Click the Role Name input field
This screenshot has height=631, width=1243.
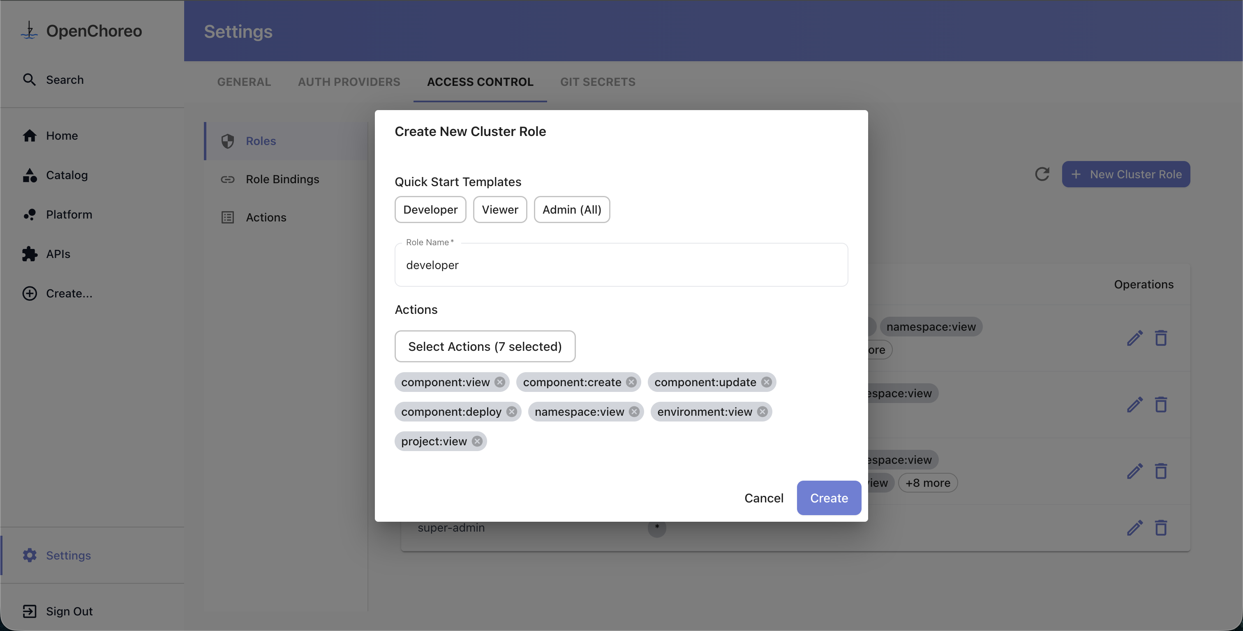point(621,265)
